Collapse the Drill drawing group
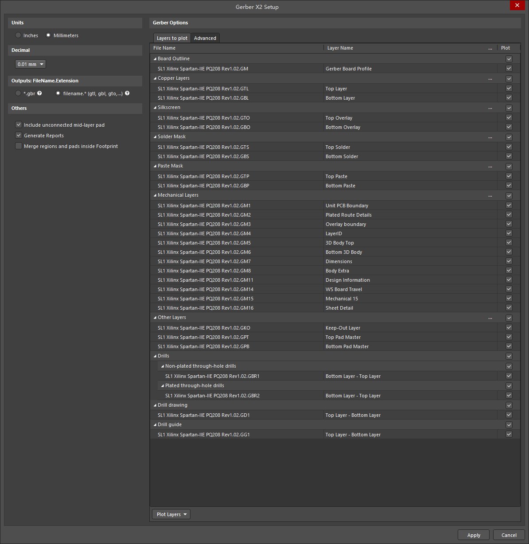This screenshot has width=529, height=544. click(155, 405)
